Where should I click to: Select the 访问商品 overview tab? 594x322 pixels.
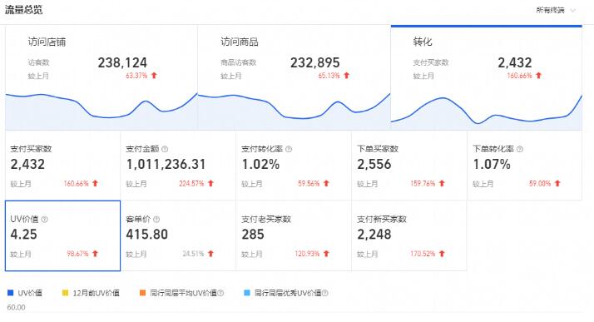tap(294, 77)
